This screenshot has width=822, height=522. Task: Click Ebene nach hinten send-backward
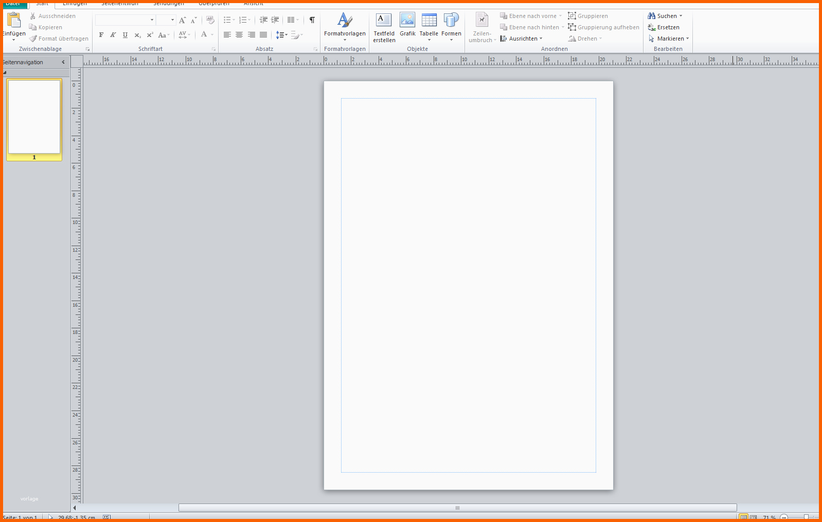pyautogui.click(x=532, y=27)
